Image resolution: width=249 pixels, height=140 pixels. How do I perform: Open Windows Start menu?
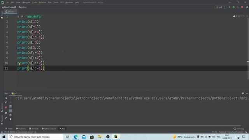pos(4,136)
